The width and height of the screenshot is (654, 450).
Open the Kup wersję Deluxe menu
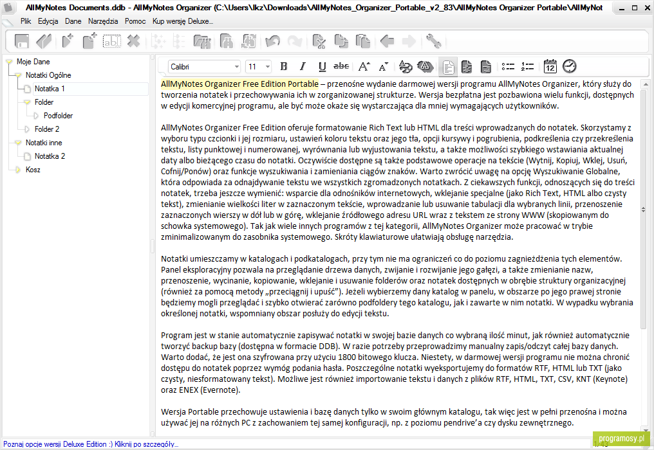pos(183,21)
